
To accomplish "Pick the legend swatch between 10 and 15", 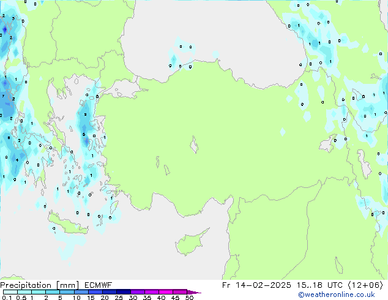I will pyautogui.click(x=83, y=292).
